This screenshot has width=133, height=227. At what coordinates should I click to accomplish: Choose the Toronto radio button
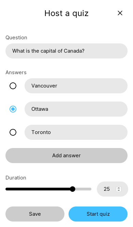click(13, 132)
